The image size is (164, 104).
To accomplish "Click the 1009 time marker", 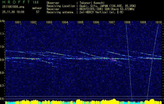I will 143,22.
